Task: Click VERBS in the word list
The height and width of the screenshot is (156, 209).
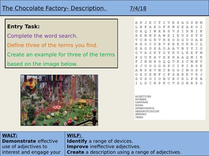Action: coord(139,117)
